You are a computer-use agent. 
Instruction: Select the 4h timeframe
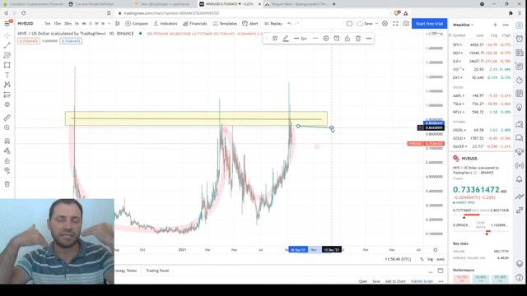coord(84,24)
